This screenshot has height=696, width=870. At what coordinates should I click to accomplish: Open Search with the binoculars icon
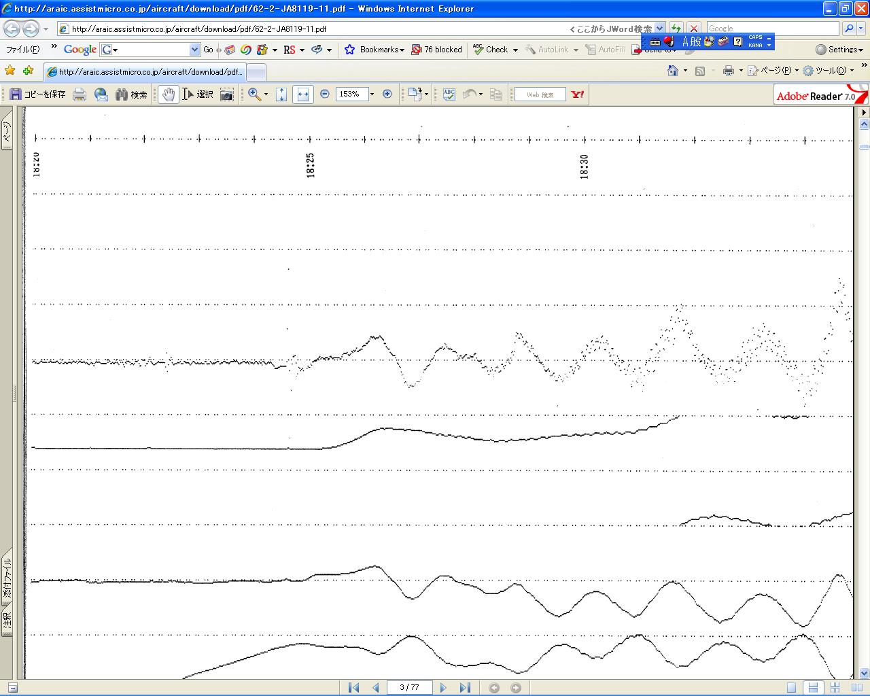(131, 94)
